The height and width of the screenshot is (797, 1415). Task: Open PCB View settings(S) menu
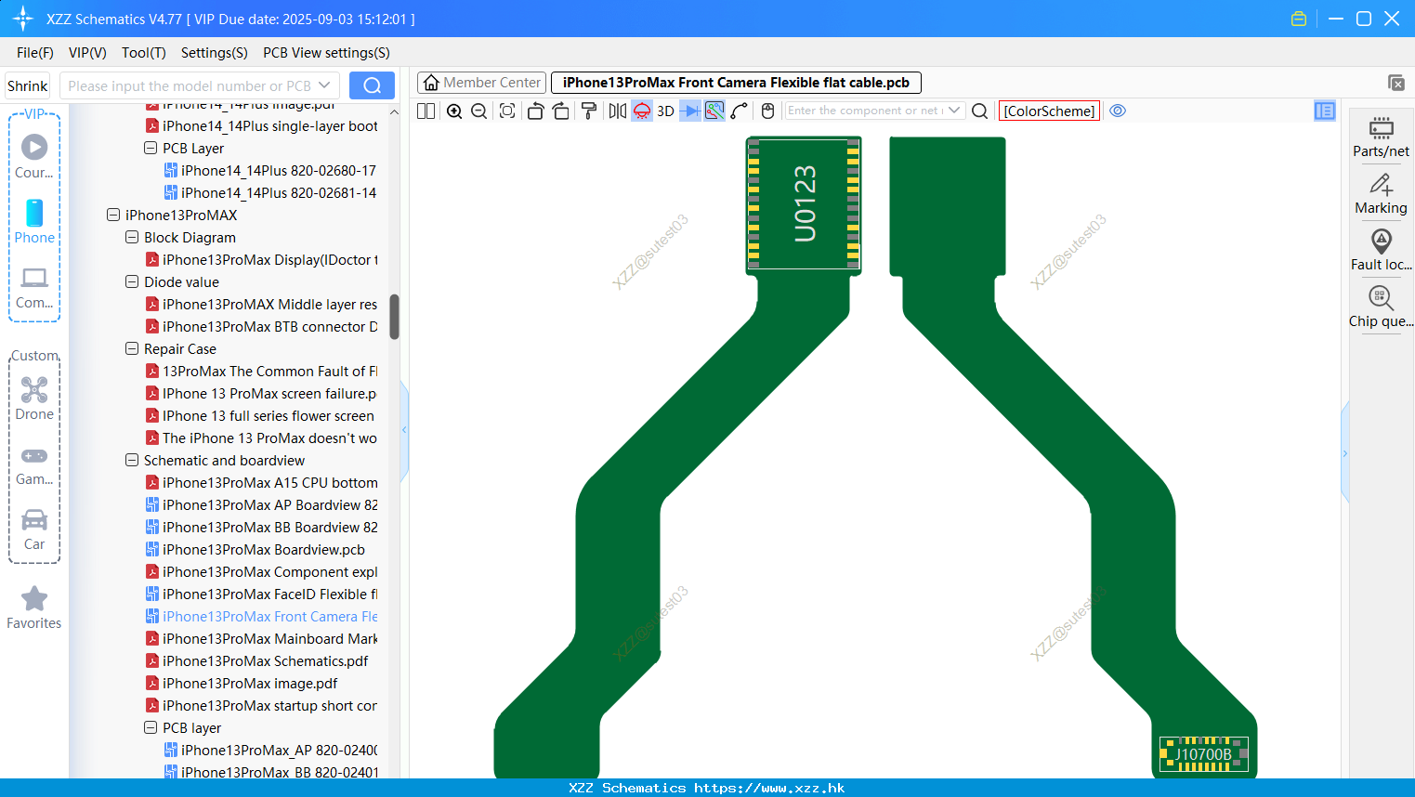tap(326, 53)
